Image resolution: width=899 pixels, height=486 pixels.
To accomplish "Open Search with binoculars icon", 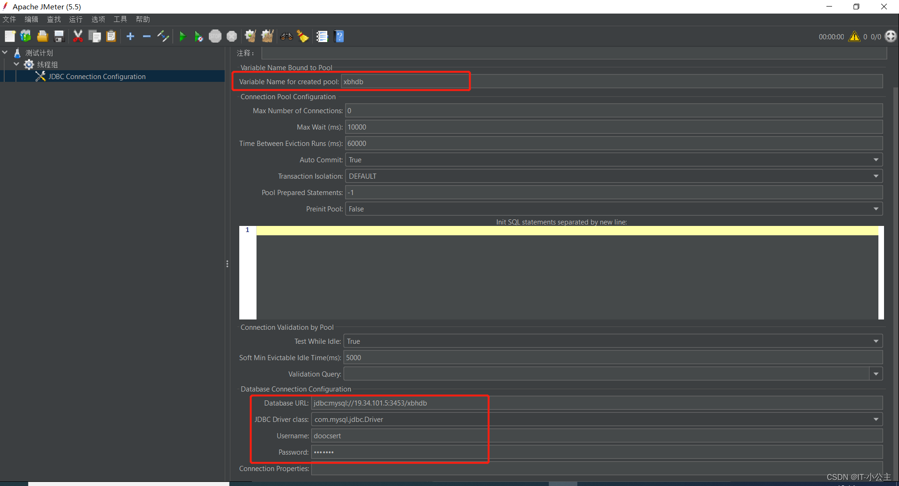I will (287, 36).
